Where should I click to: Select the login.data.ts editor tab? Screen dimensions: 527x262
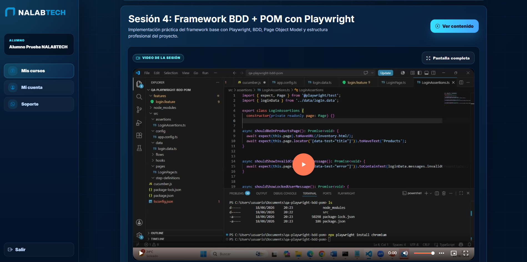[321, 83]
